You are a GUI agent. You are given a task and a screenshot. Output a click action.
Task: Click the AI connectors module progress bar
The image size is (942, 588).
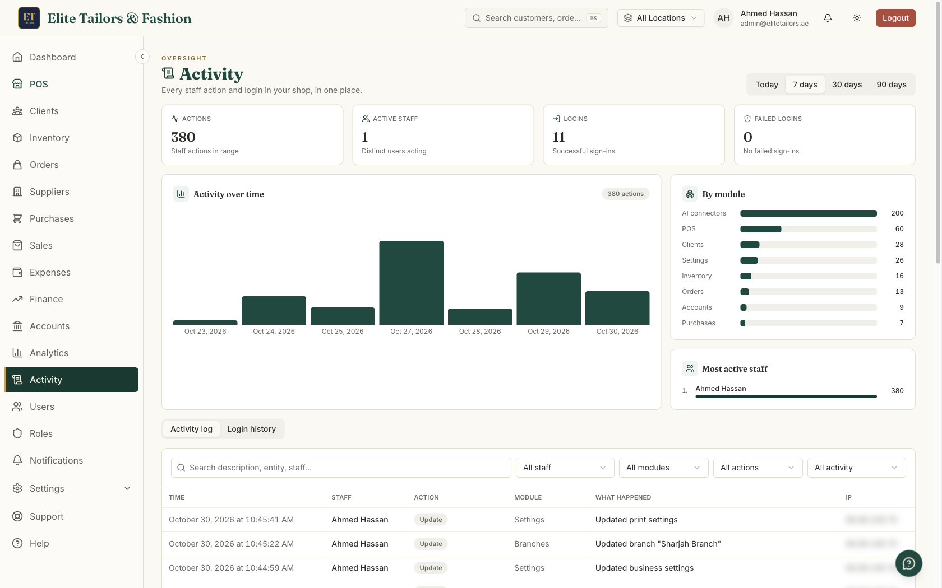(808, 213)
